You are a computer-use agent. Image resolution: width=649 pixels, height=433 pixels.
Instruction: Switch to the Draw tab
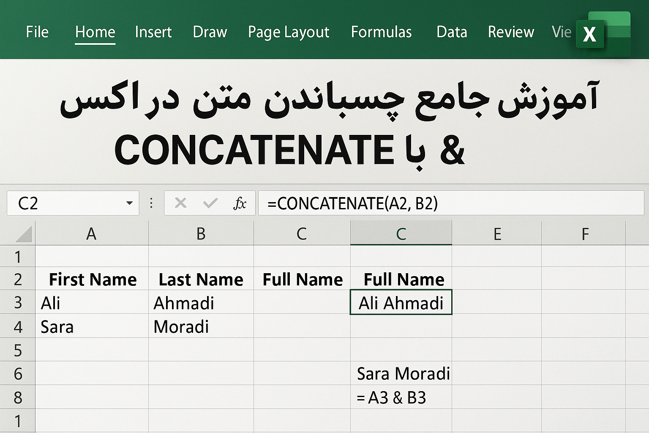(x=210, y=32)
